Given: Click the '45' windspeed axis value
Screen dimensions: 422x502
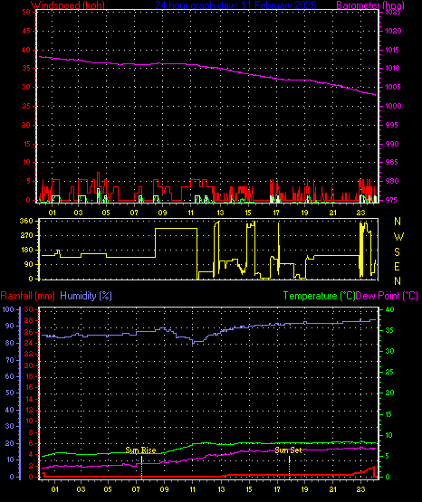Looking at the screenshot, I should pos(26,31).
